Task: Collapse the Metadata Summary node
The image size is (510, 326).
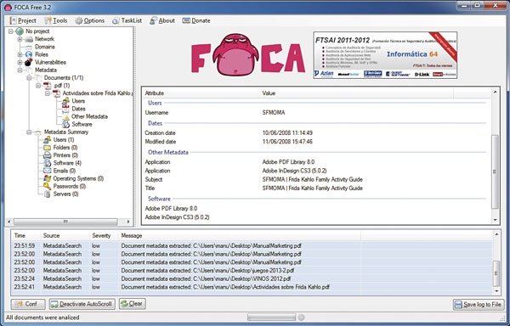Action: point(29,132)
